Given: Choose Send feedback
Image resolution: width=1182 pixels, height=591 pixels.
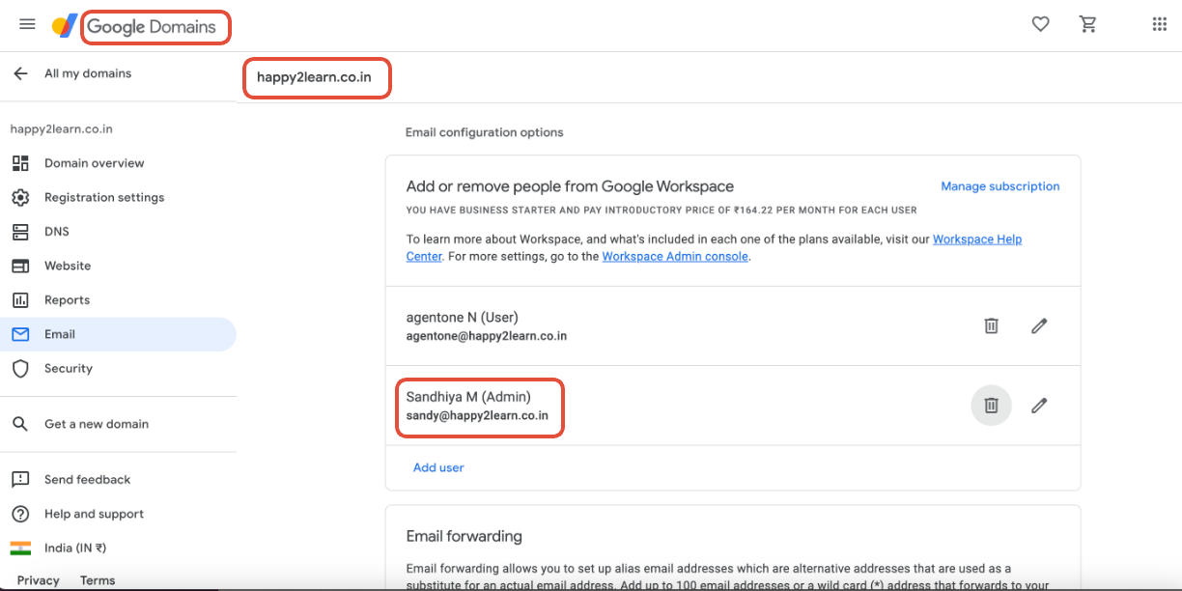Looking at the screenshot, I should point(87,480).
